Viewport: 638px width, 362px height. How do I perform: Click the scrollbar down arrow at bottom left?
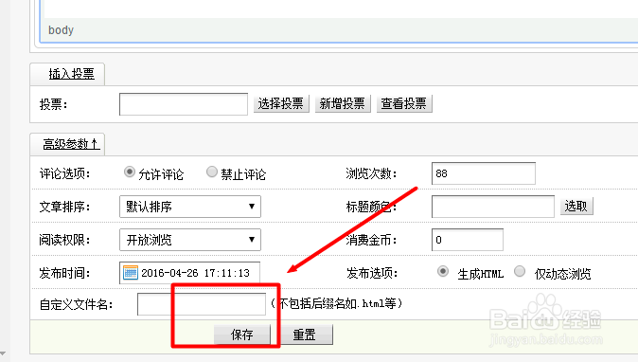tap(3, 353)
